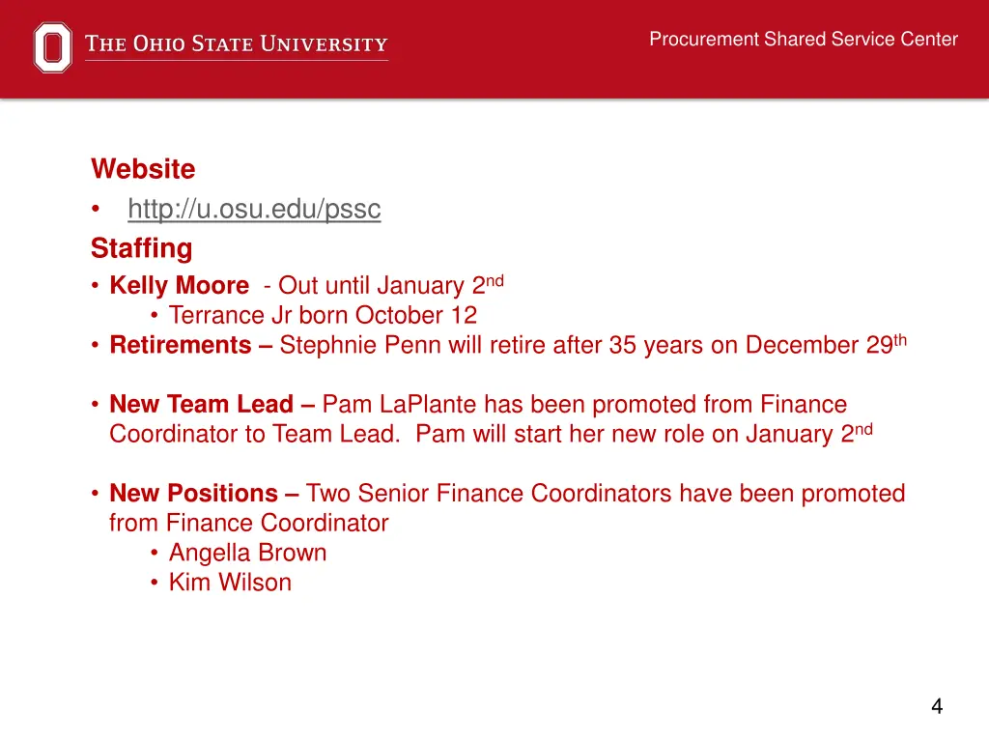Click The Ohio State University wordmark
989x742 pixels.
click(237, 44)
